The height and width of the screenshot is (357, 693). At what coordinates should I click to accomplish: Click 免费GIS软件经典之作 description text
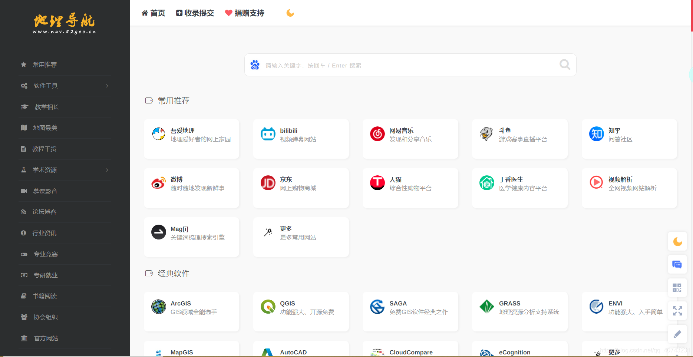click(x=419, y=312)
